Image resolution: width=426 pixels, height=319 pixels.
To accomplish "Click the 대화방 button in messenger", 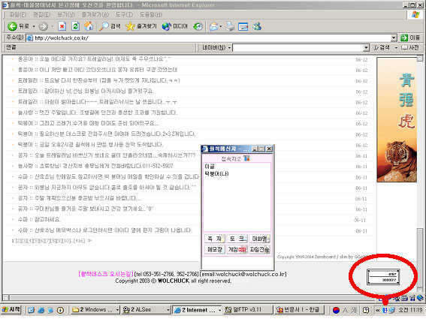I will pyautogui.click(x=259, y=239).
